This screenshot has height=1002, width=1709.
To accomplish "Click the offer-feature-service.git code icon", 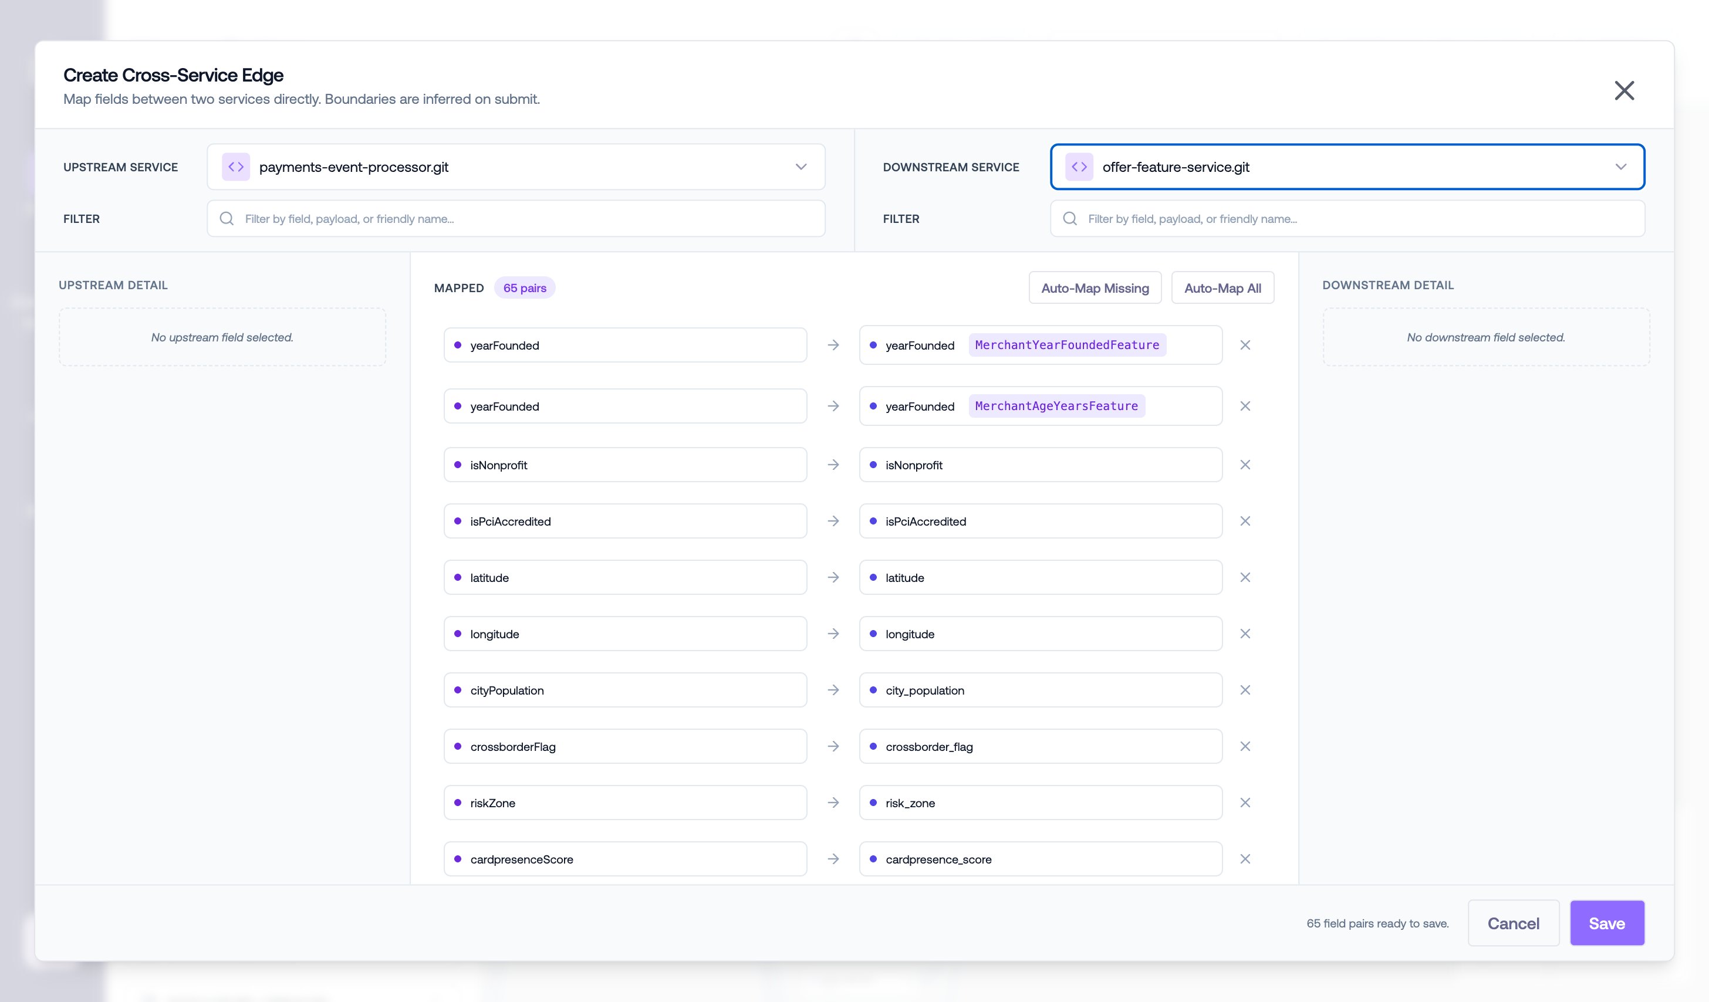I will point(1079,167).
